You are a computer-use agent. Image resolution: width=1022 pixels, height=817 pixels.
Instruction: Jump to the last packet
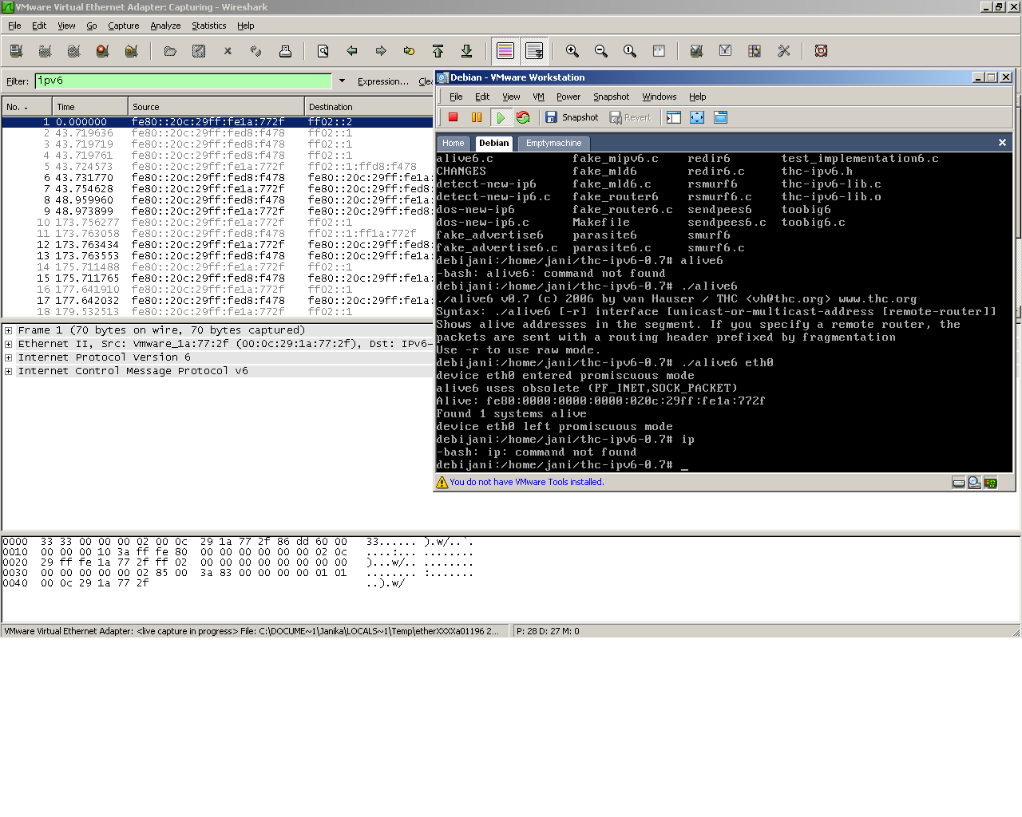coord(466,50)
